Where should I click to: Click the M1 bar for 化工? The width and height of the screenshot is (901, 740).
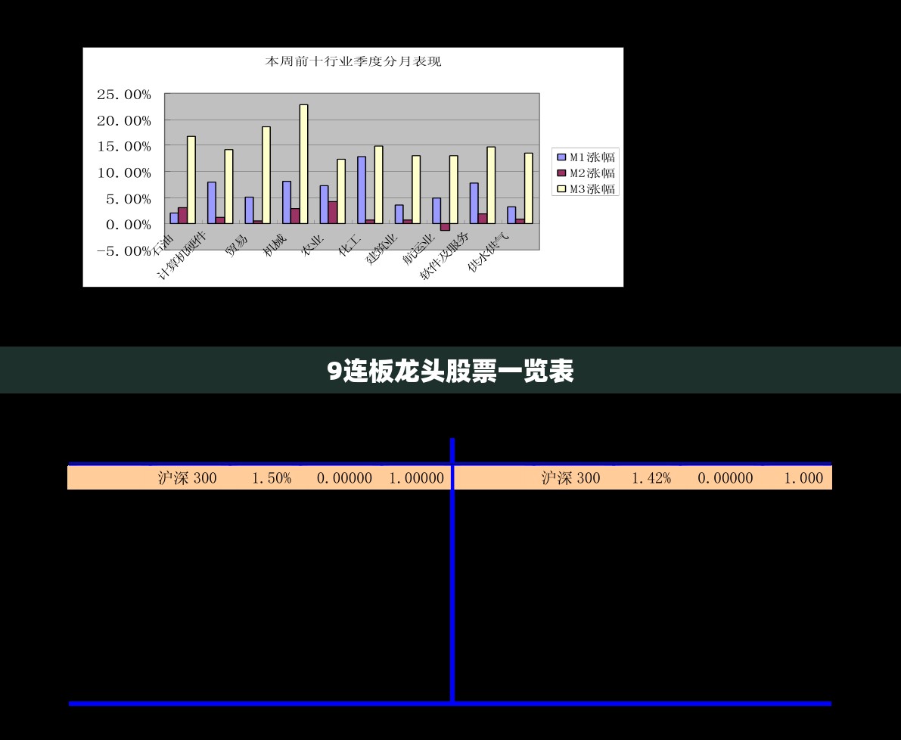362,190
